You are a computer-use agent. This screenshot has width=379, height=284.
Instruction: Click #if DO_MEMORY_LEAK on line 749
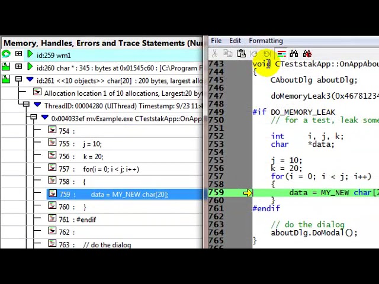click(x=294, y=112)
